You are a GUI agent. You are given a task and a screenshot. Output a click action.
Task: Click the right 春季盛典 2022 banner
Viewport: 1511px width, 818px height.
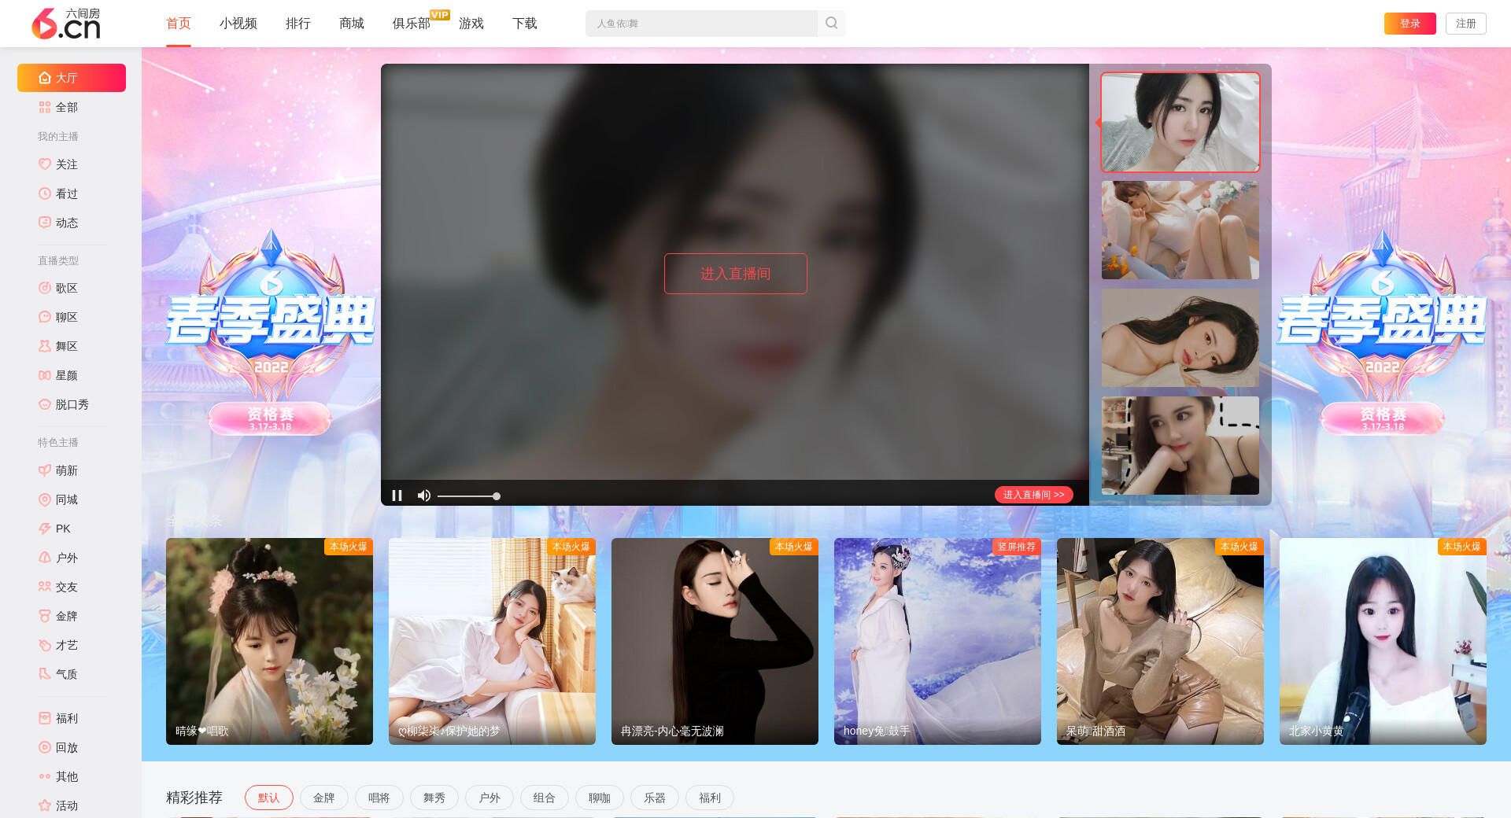[1382, 330]
